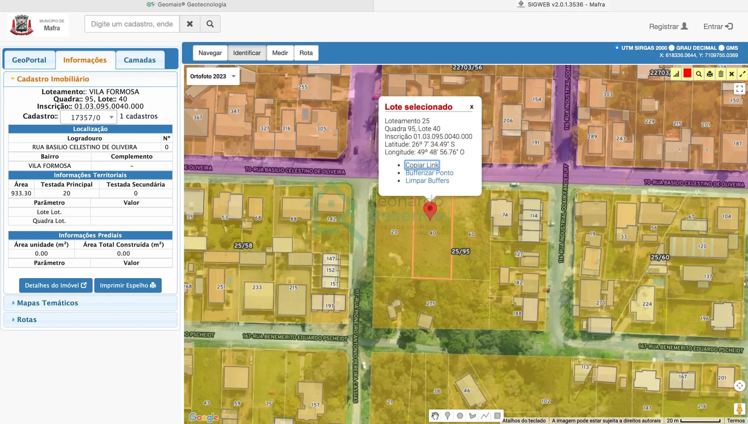Click the map camera controls compass button
Image resolution: width=748 pixels, height=424 pixels.
click(x=739, y=385)
